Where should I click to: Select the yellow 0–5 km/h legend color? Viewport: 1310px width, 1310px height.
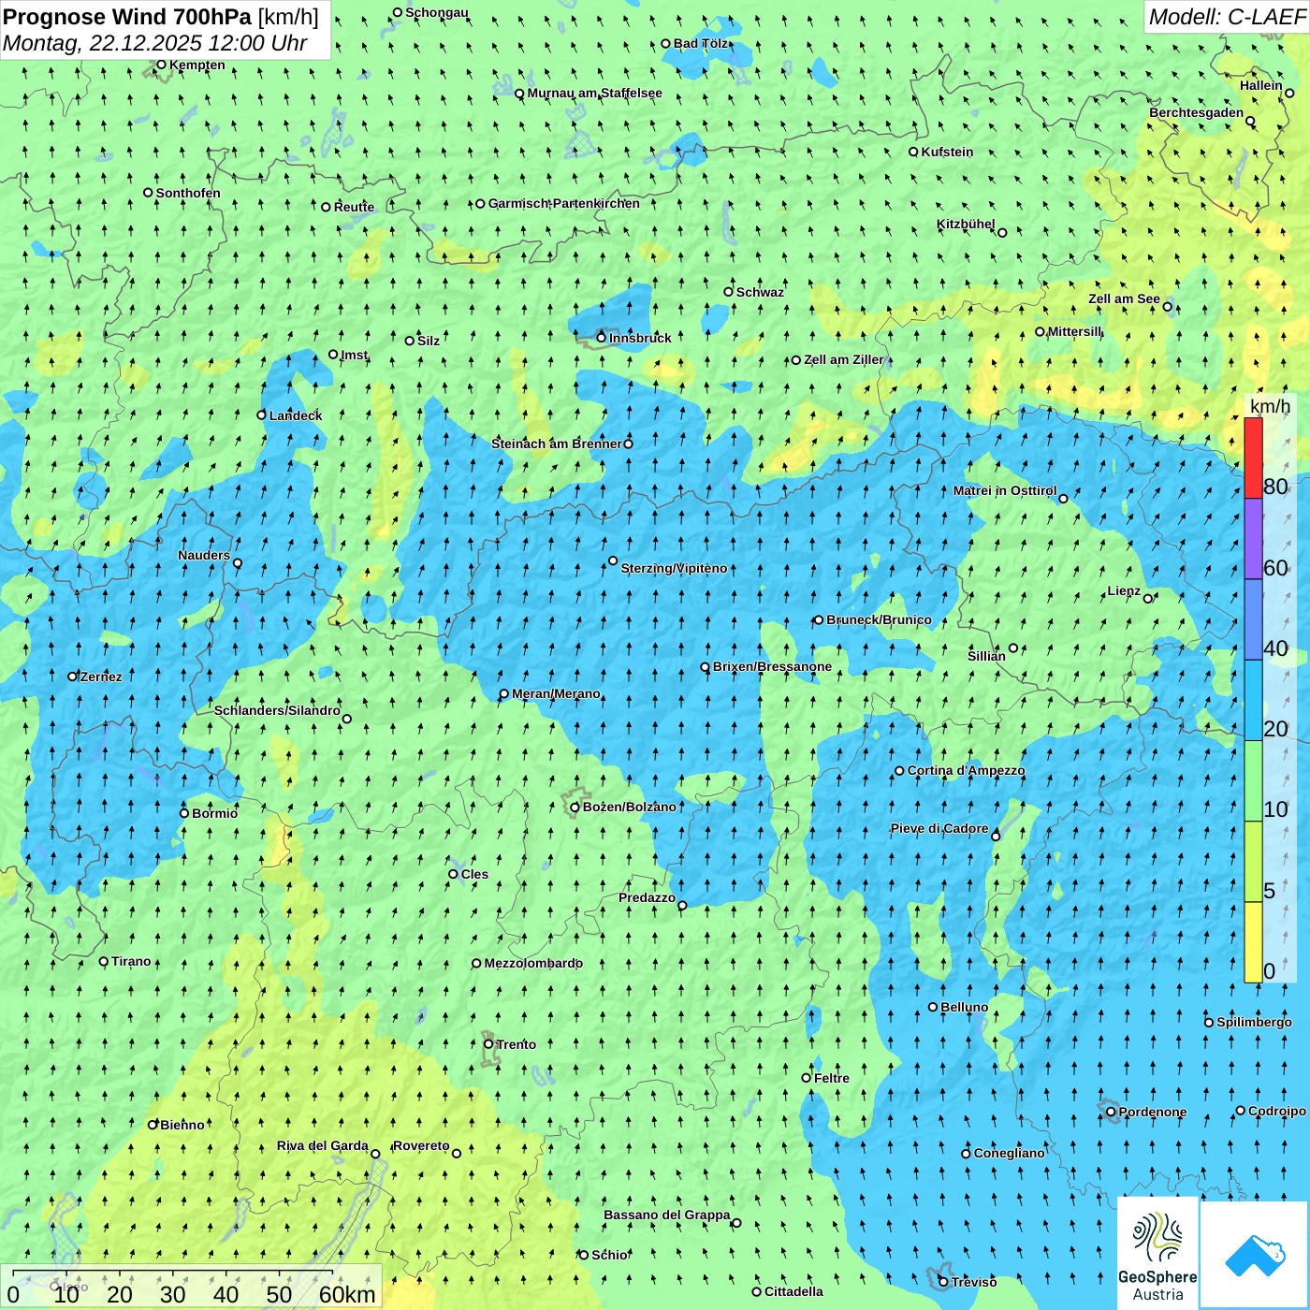pyautogui.click(x=1253, y=942)
